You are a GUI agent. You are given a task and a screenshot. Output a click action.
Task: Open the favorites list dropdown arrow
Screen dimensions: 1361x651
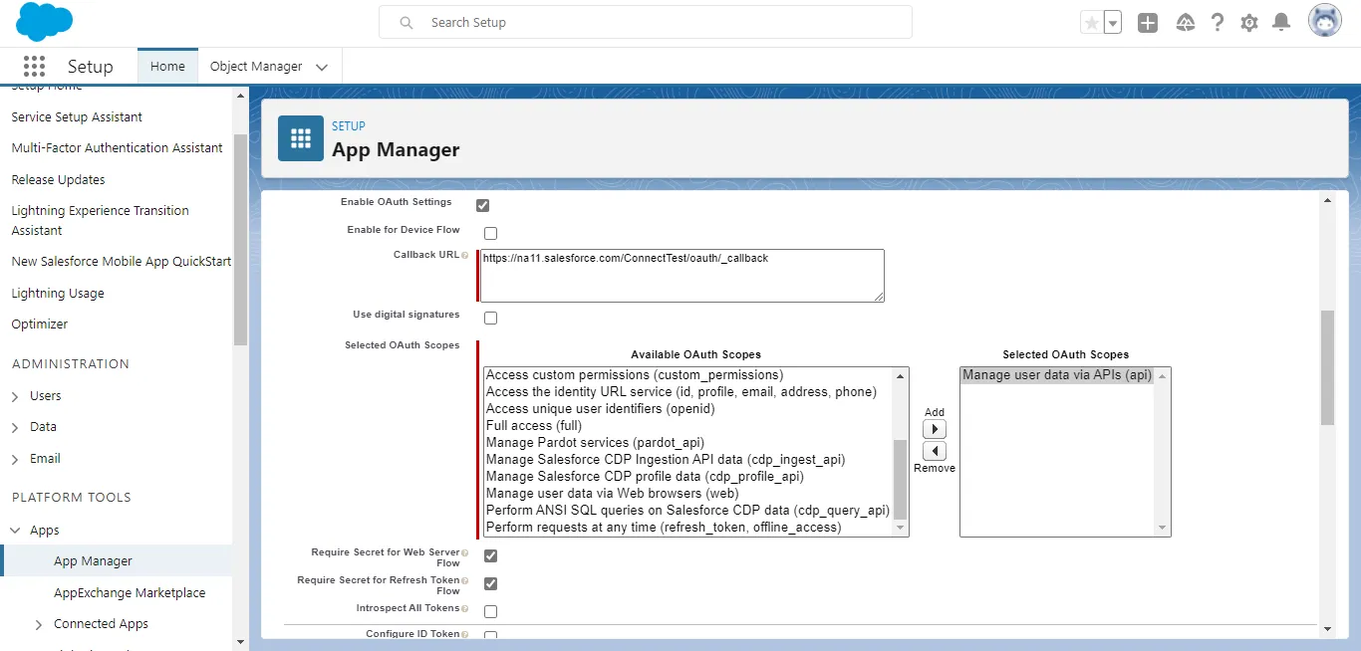coord(1113,23)
